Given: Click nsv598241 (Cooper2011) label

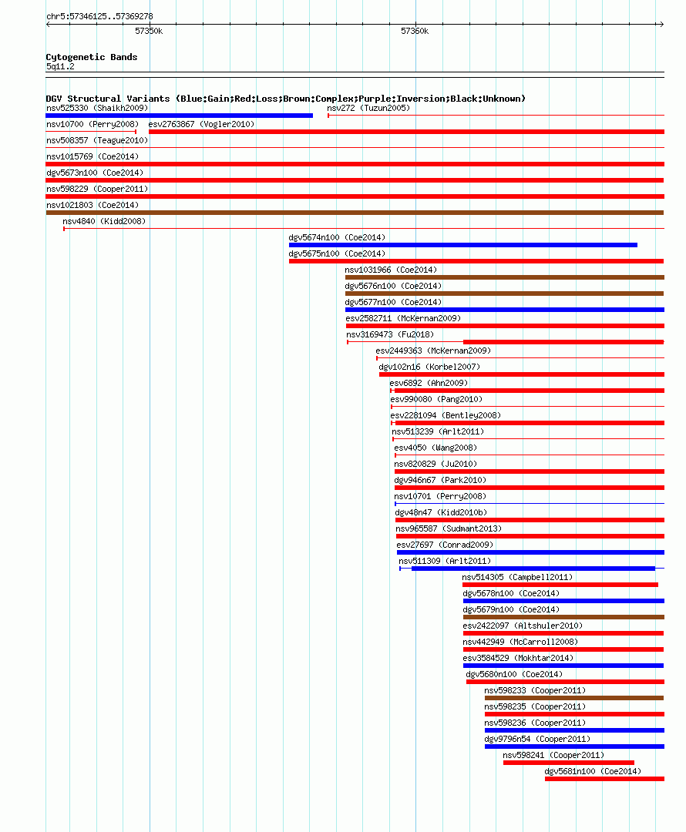Looking at the screenshot, I should click(x=553, y=756).
